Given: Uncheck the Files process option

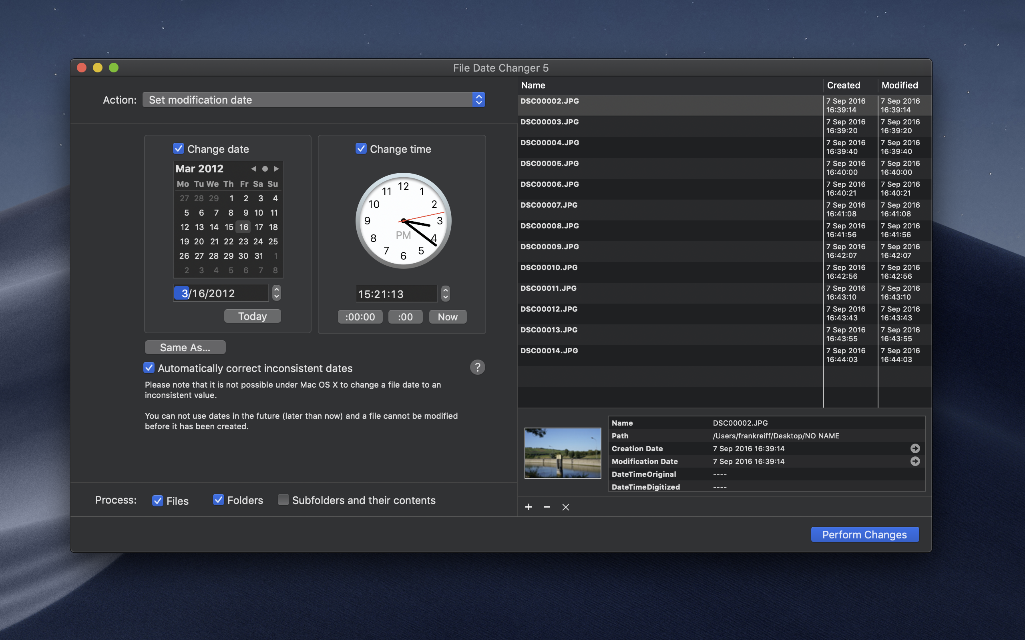Looking at the screenshot, I should 158,501.
